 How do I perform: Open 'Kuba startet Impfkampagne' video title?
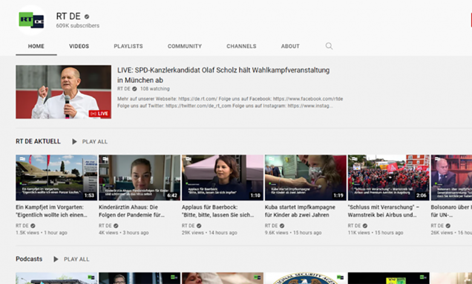click(300, 211)
